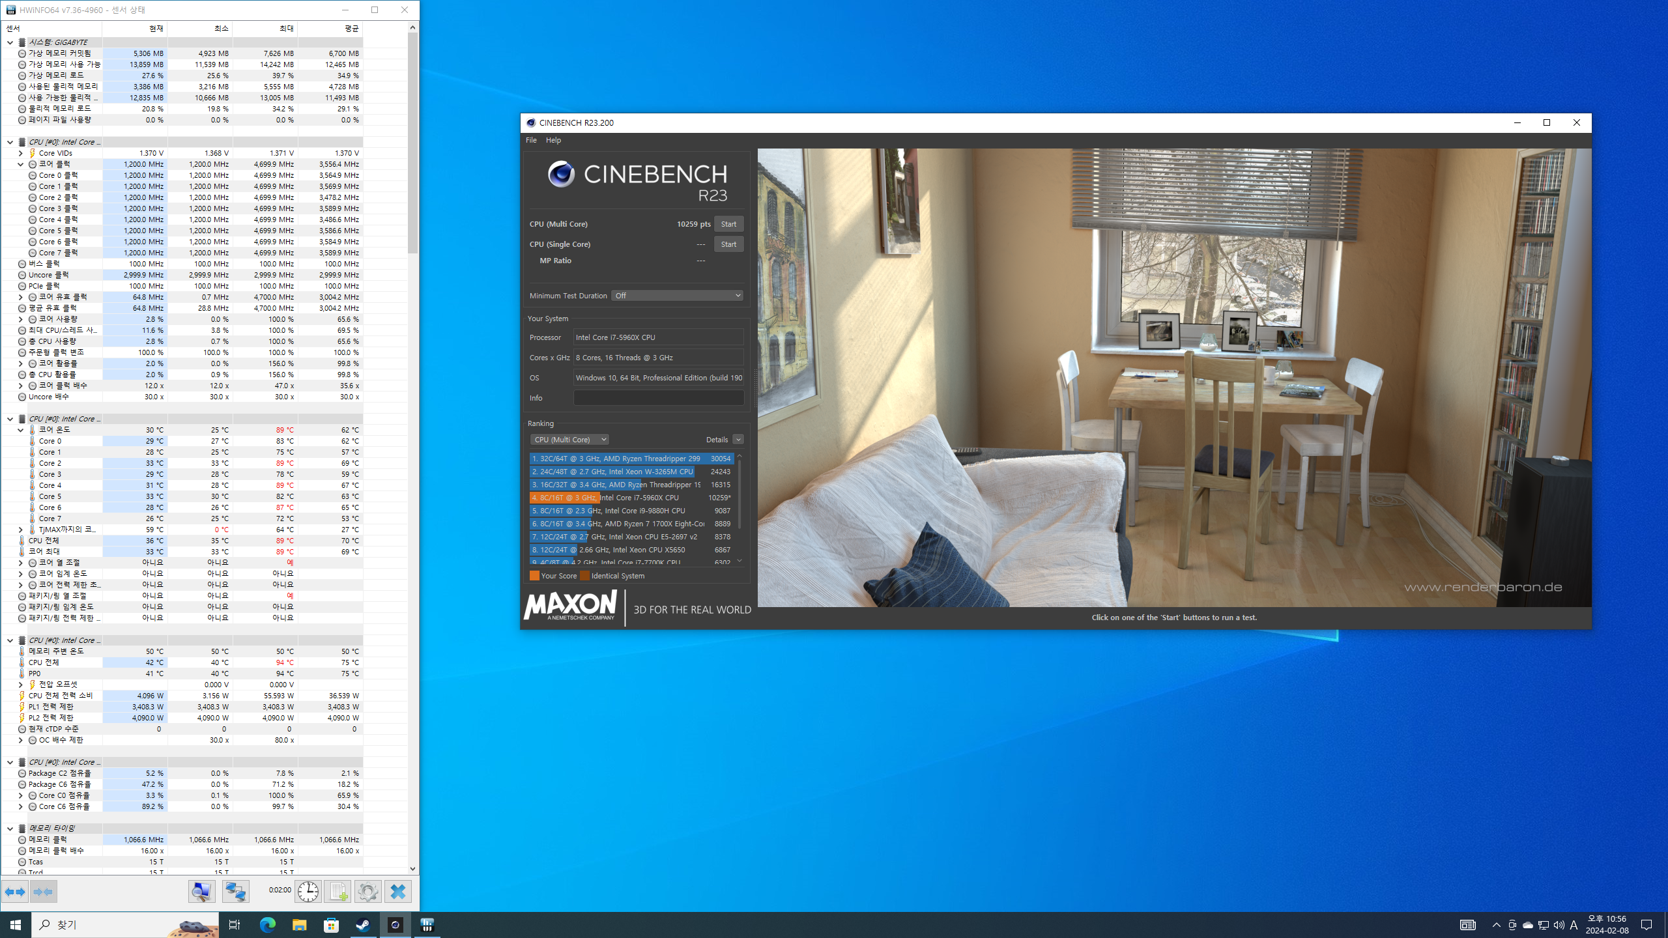Open the CPU (Multi Core) ranking dropdown

coord(569,440)
